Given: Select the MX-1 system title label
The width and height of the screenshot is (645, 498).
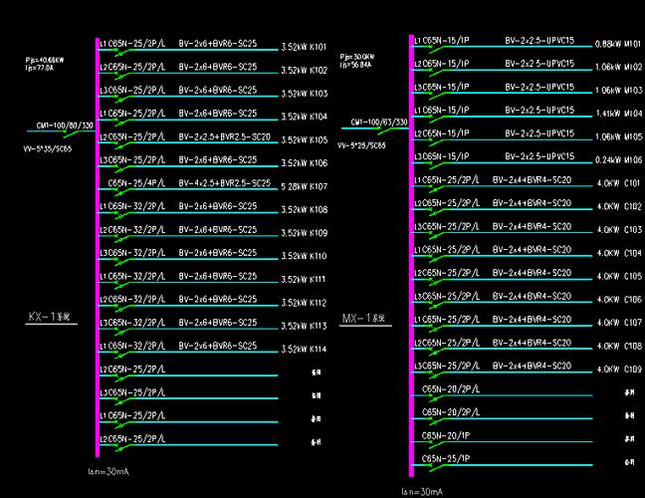Looking at the screenshot, I should [366, 319].
